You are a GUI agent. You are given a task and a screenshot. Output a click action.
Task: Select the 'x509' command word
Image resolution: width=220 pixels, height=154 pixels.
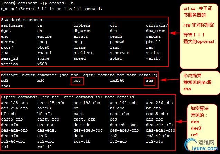(42, 64)
